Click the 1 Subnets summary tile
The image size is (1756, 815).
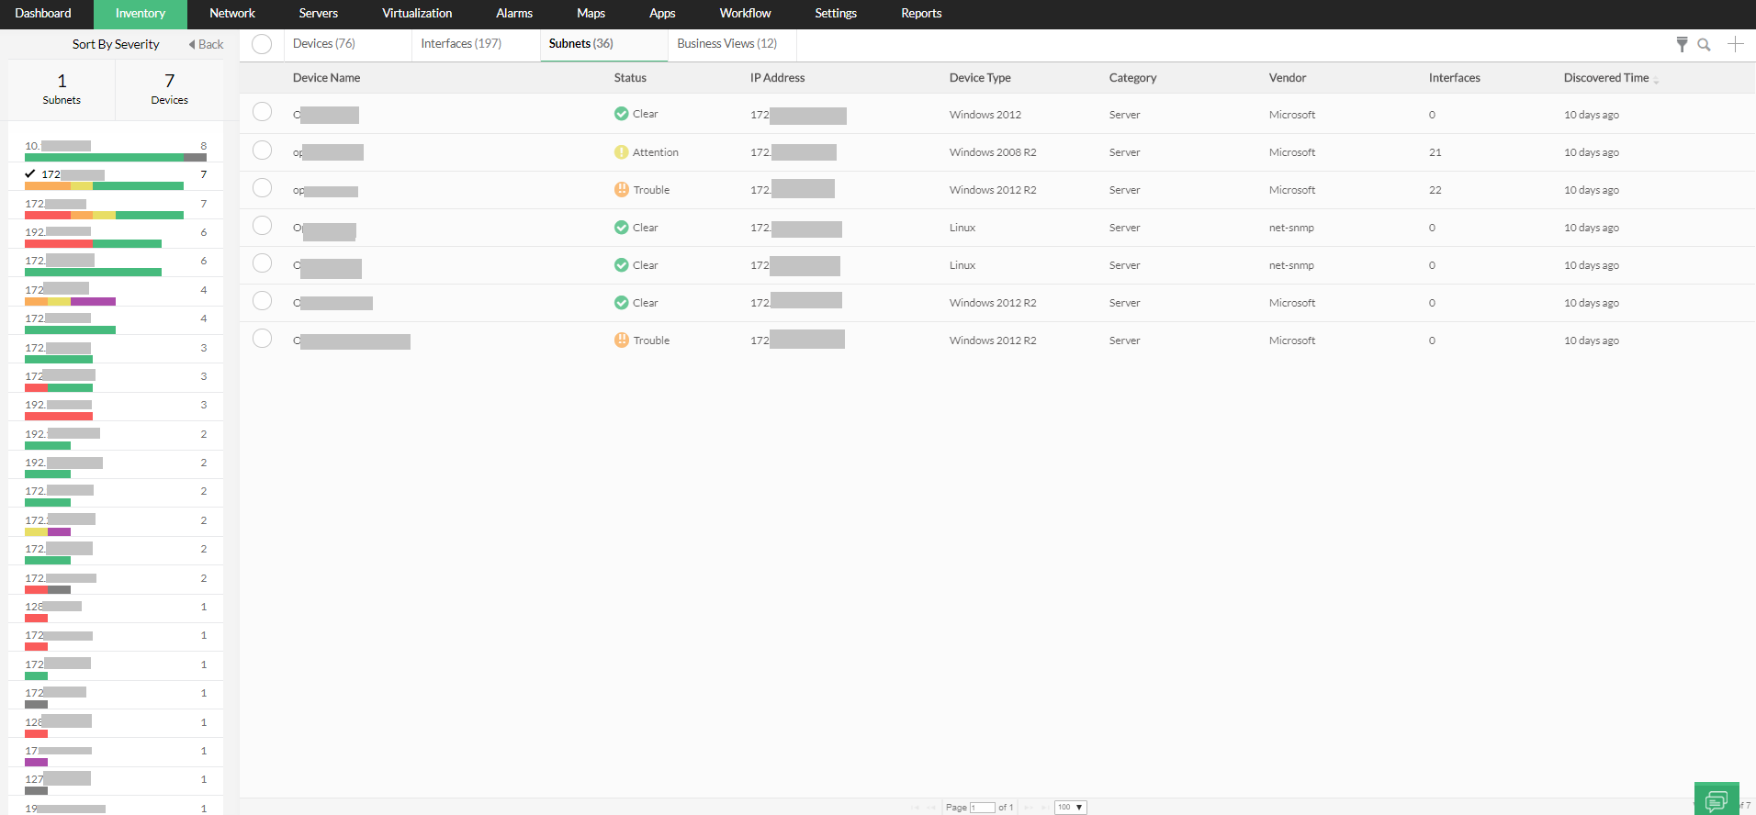point(62,89)
